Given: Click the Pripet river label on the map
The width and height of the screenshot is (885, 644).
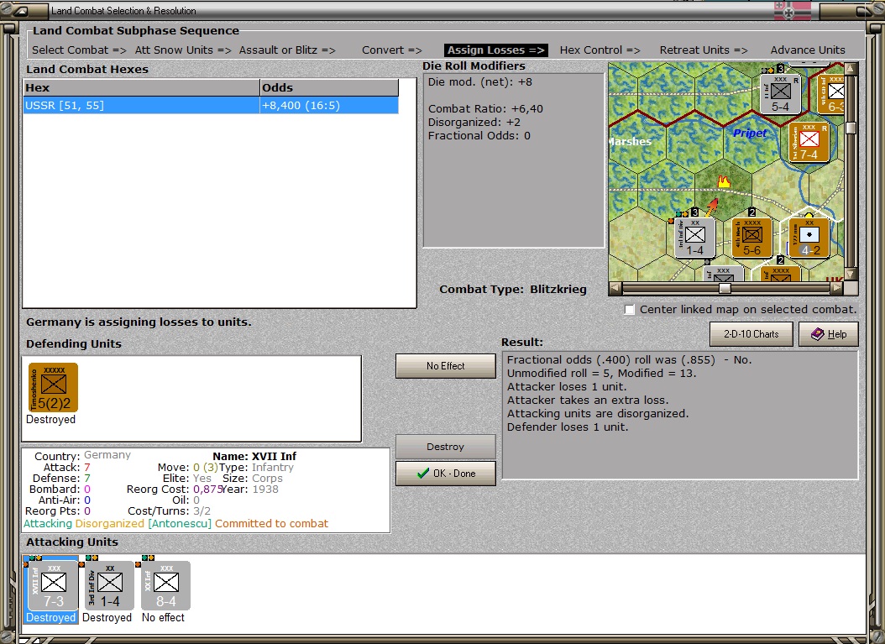Looking at the screenshot, I should point(750,134).
